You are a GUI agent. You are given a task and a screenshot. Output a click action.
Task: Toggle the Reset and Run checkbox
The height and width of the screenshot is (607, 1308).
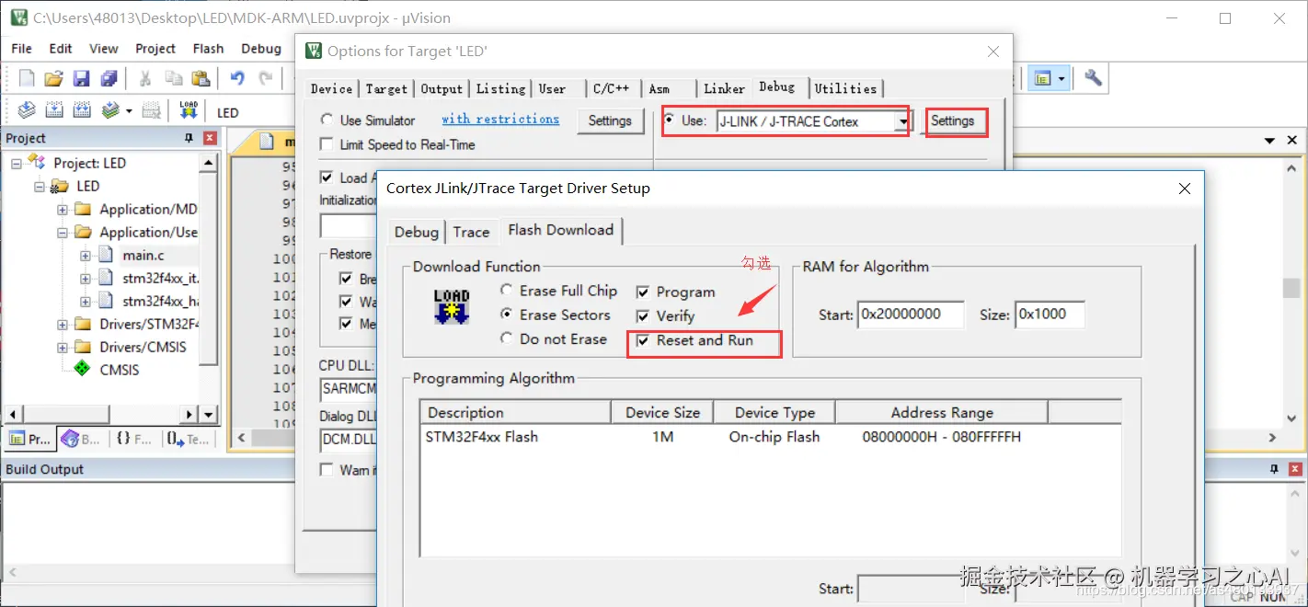643,340
